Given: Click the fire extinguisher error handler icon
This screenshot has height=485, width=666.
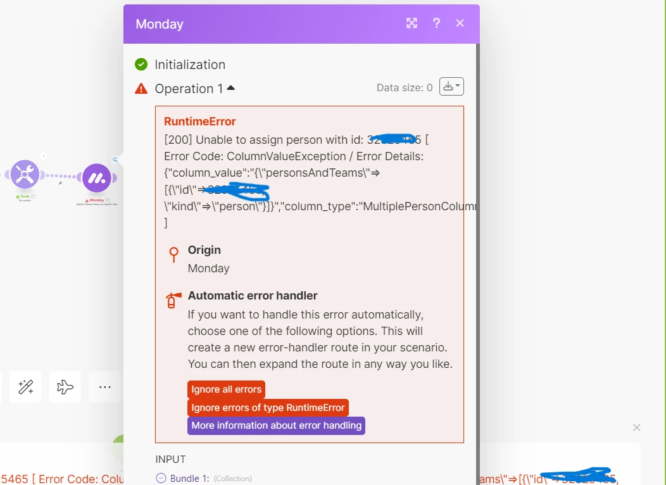Looking at the screenshot, I should click(173, 300).
